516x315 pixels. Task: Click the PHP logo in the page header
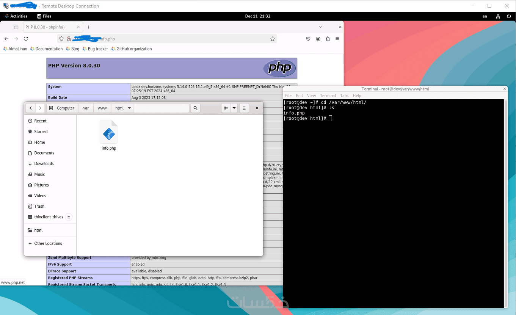tap(280, 68)
